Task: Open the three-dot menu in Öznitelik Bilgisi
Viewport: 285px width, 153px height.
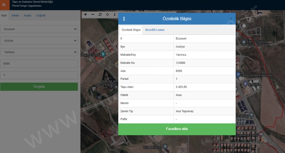Action: (124, 19)
